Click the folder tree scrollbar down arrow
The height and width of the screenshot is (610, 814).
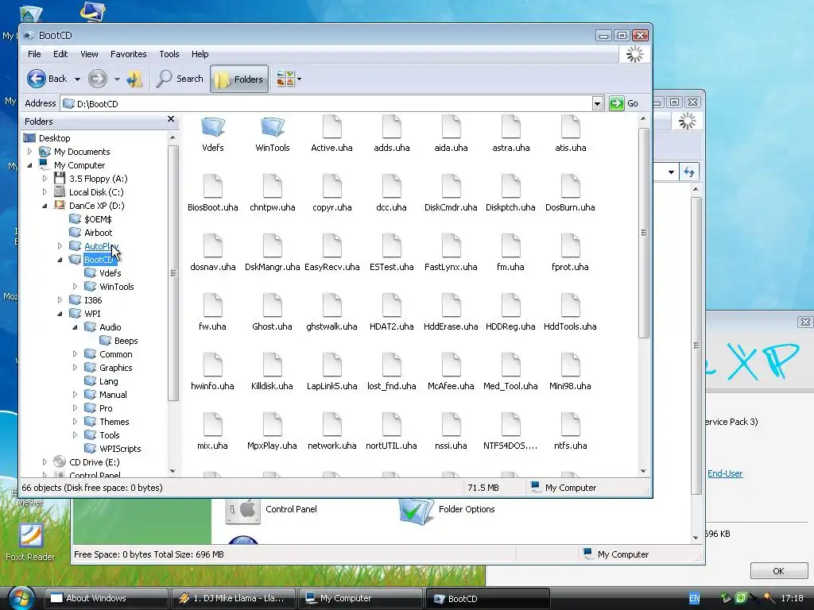(172, 471)
